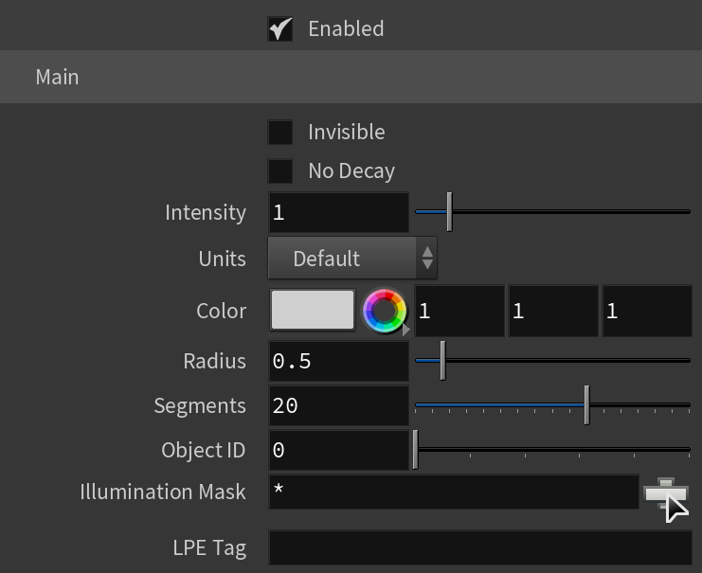Click the Illumination Mask node chooser icon
702x573 pixels.
coord(665,492)
